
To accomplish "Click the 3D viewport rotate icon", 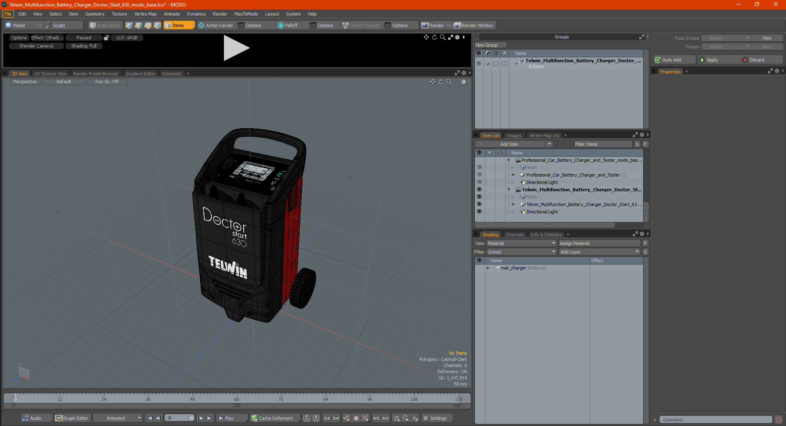I will (x=441, y=82).
